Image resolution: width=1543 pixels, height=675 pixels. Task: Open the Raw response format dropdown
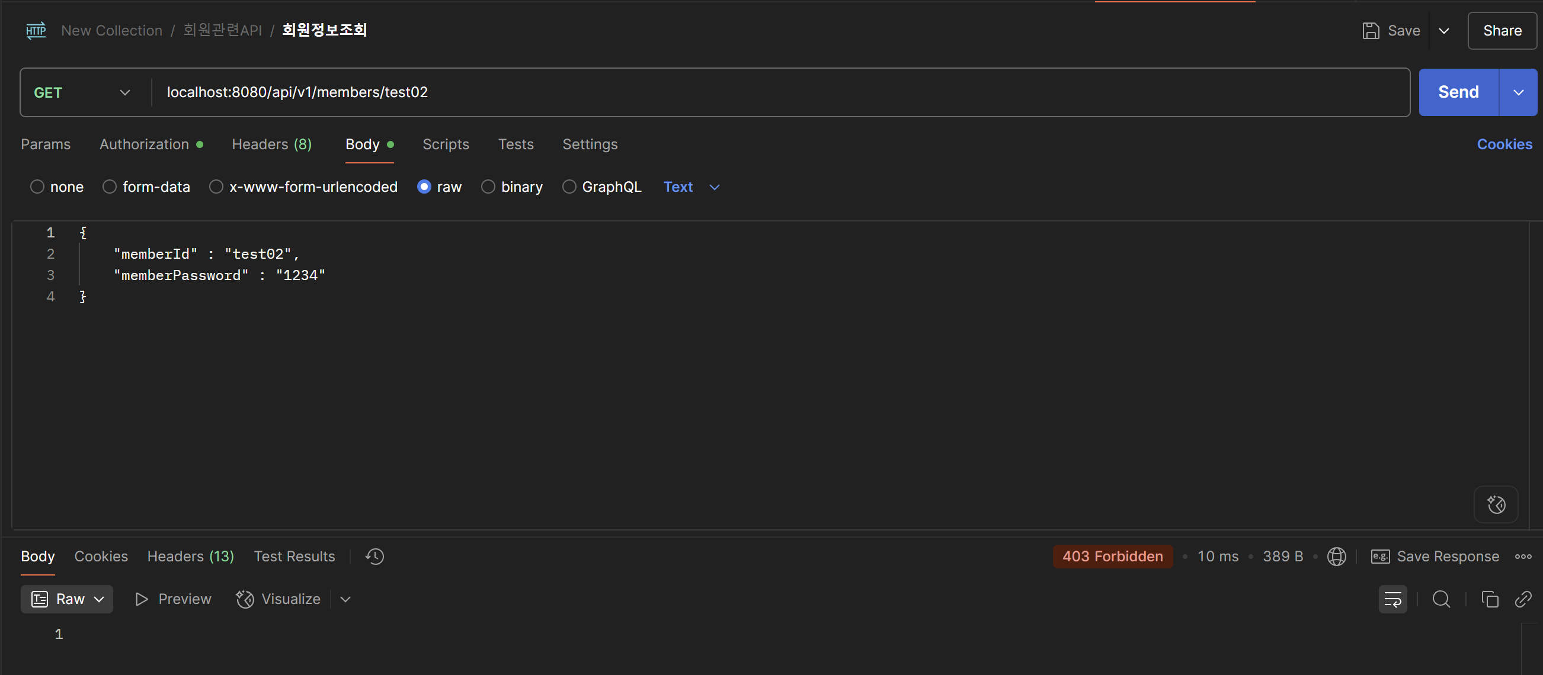coord(67,599)
